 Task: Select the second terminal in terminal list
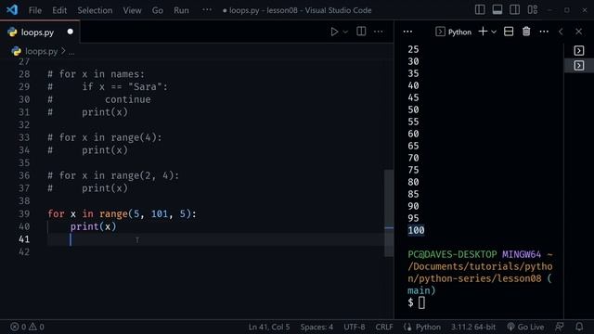(579, 66)
